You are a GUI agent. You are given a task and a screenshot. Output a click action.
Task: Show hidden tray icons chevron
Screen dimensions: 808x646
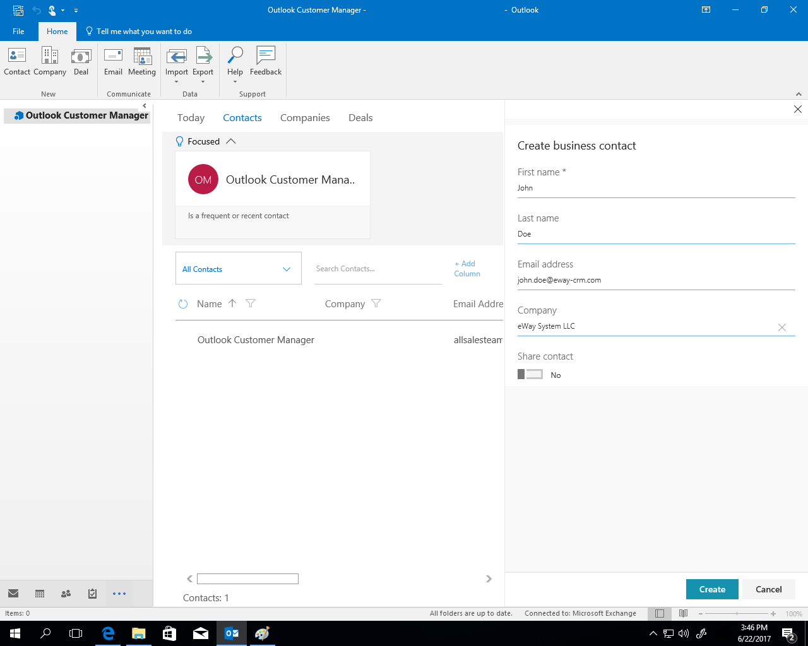coord(653,633)
